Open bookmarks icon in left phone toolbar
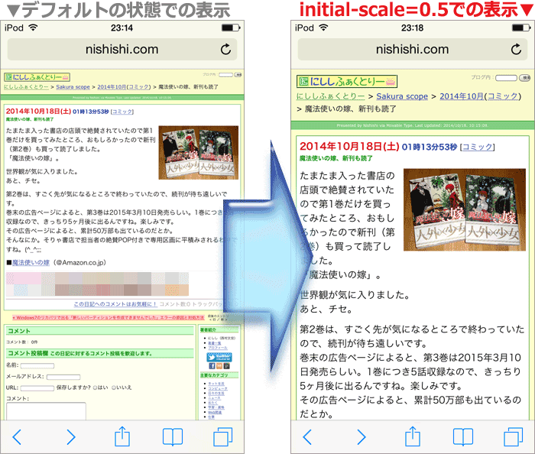 coord(173,437)
